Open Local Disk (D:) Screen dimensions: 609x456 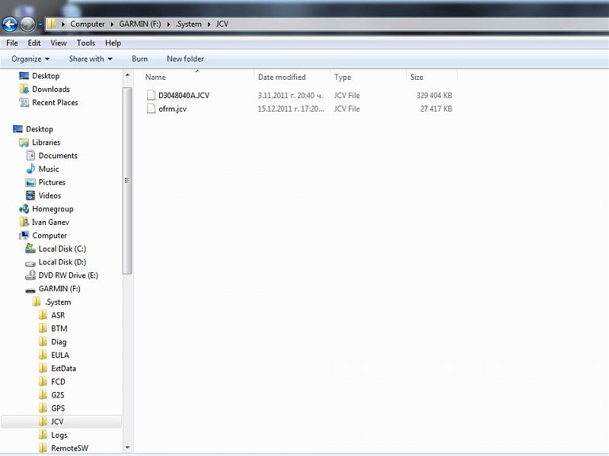point(62,262)
